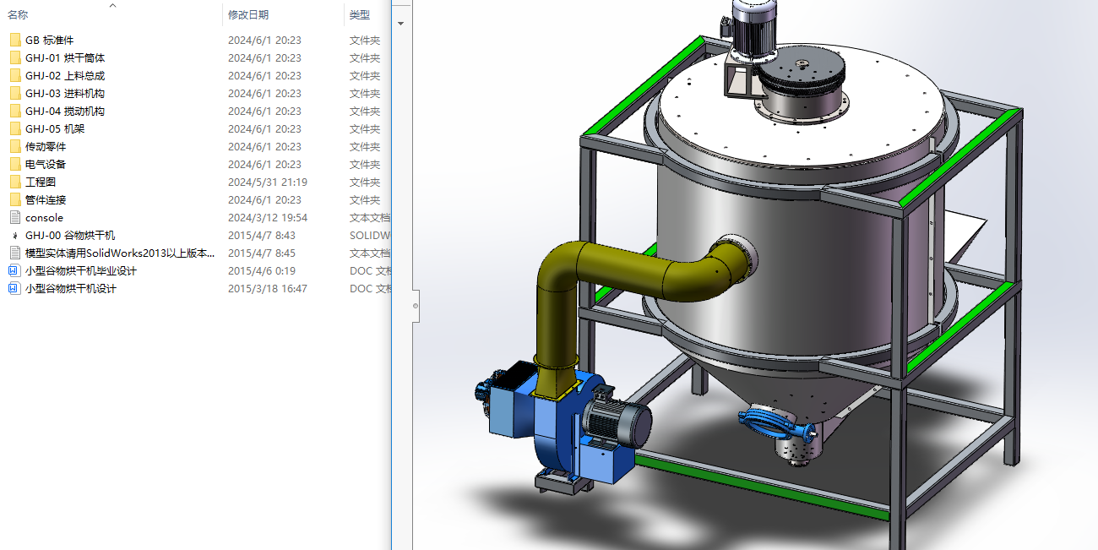
Task: Select the GHJ-04 搅动机构 folder name
Action: (x=65, y=112)
